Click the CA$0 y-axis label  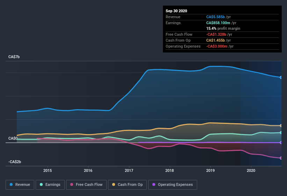[13, 138]
